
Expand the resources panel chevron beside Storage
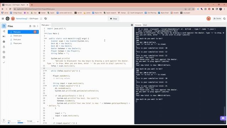click(38, 122)
